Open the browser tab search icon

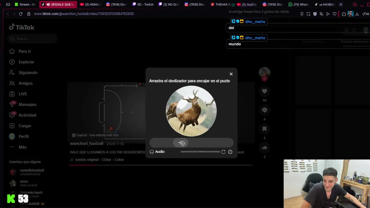(x=355, y=4)
